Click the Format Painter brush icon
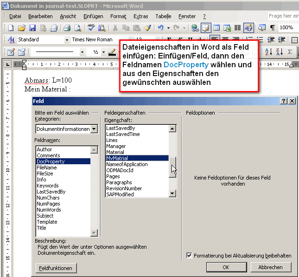 147,28
